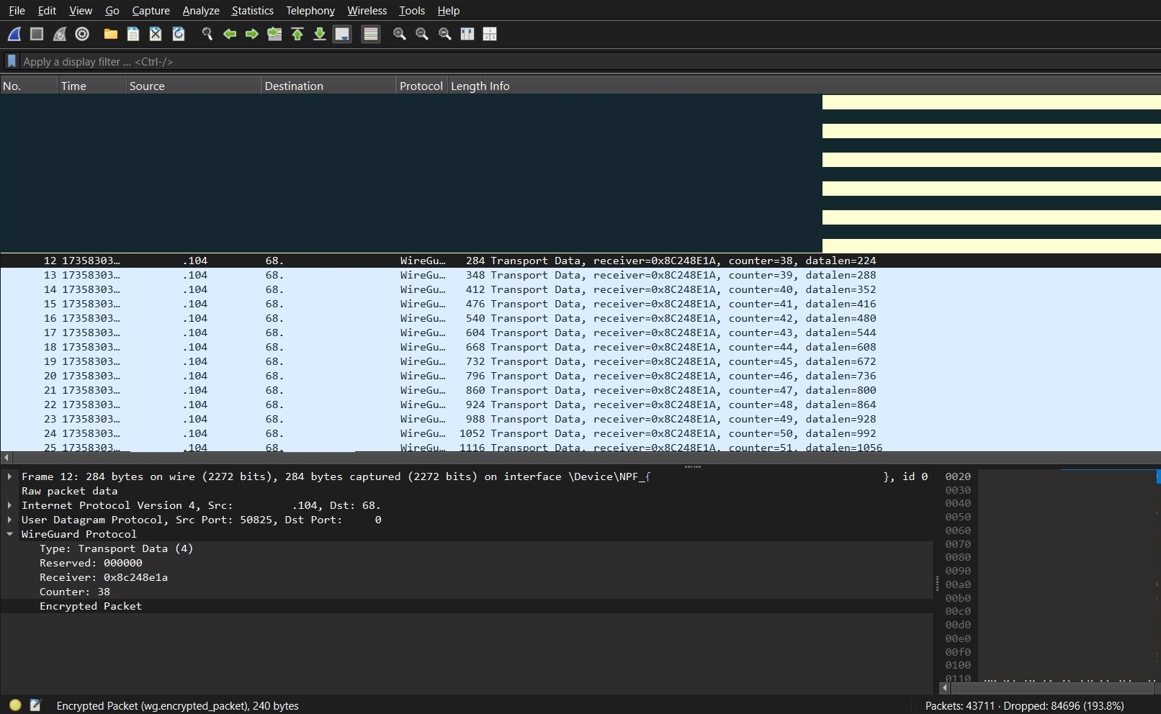Collapse the WireGuard Protocol tree
Viewport: 1161px width, 714px height.
pos(9,534)
